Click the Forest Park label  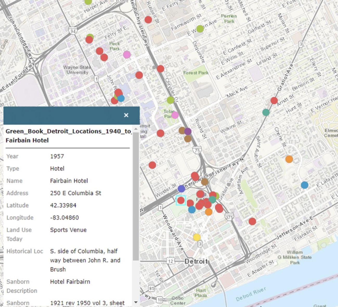196,73
